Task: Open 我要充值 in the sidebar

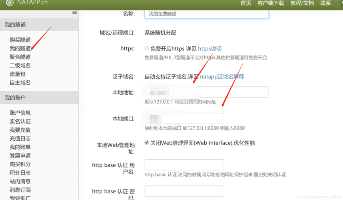Action: click(20, 130)
